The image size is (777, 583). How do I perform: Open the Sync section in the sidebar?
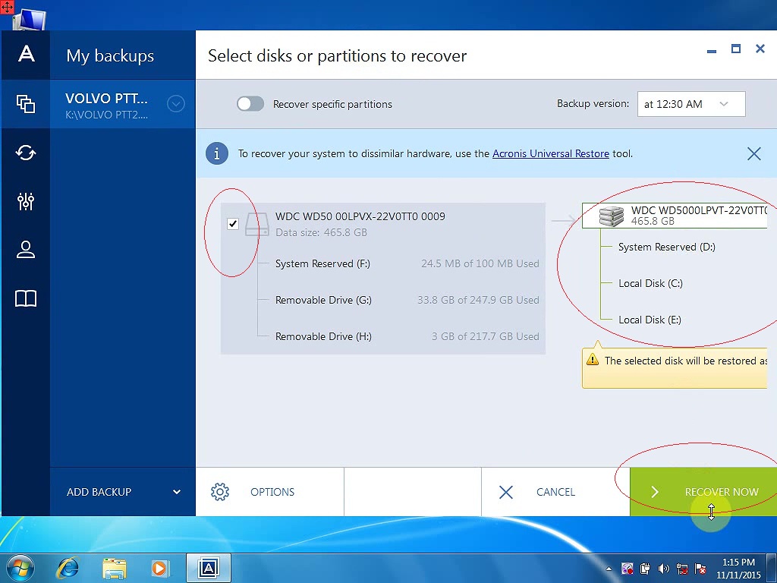pos(26,153)
